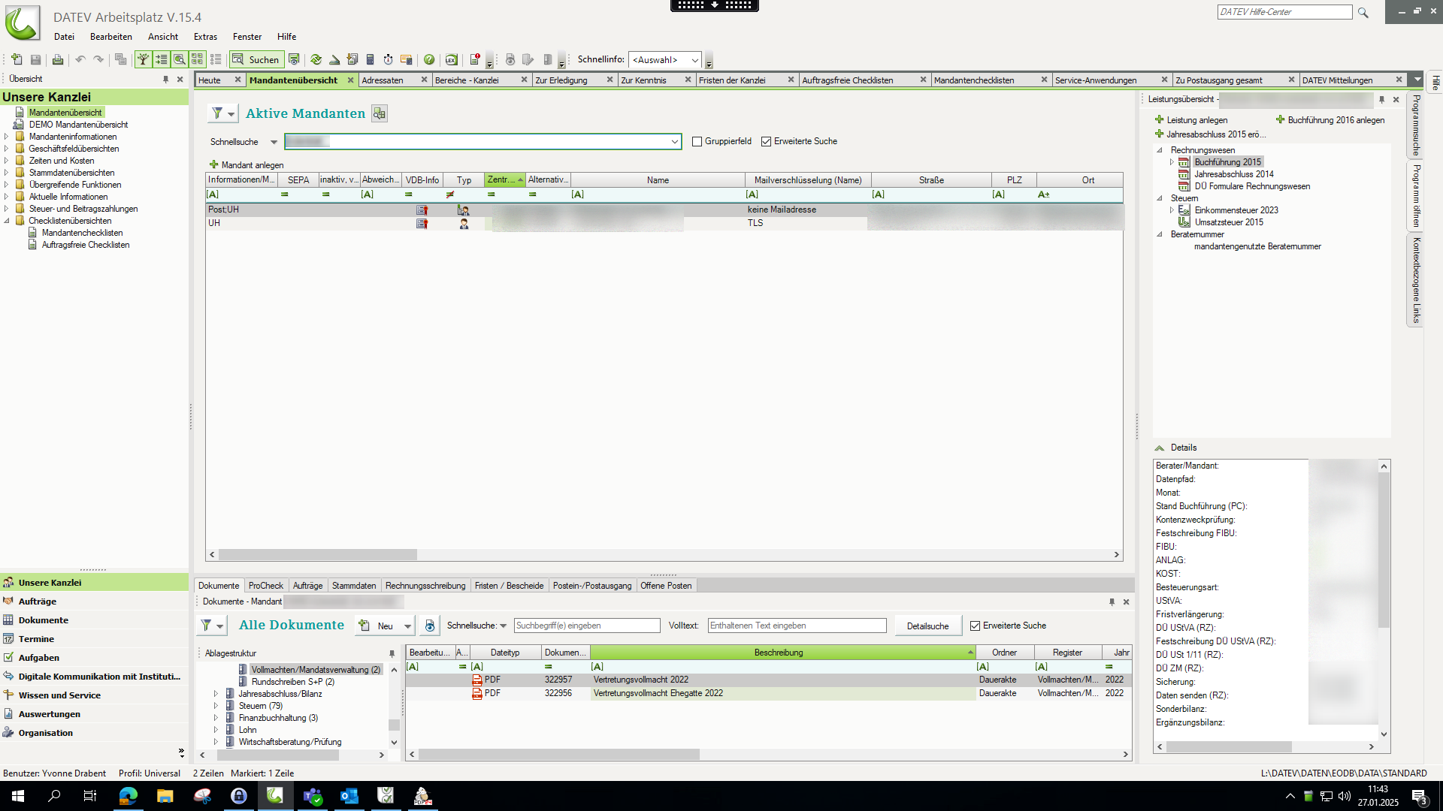This screenshot has width=1443, height=811.
Task: Click the green help question-mark icon
Action: click(429, 59)
